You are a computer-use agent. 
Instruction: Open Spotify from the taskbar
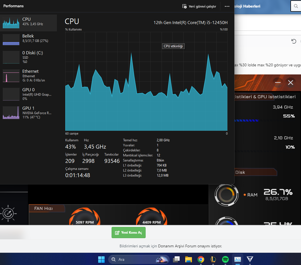click(x=225, y=259)
